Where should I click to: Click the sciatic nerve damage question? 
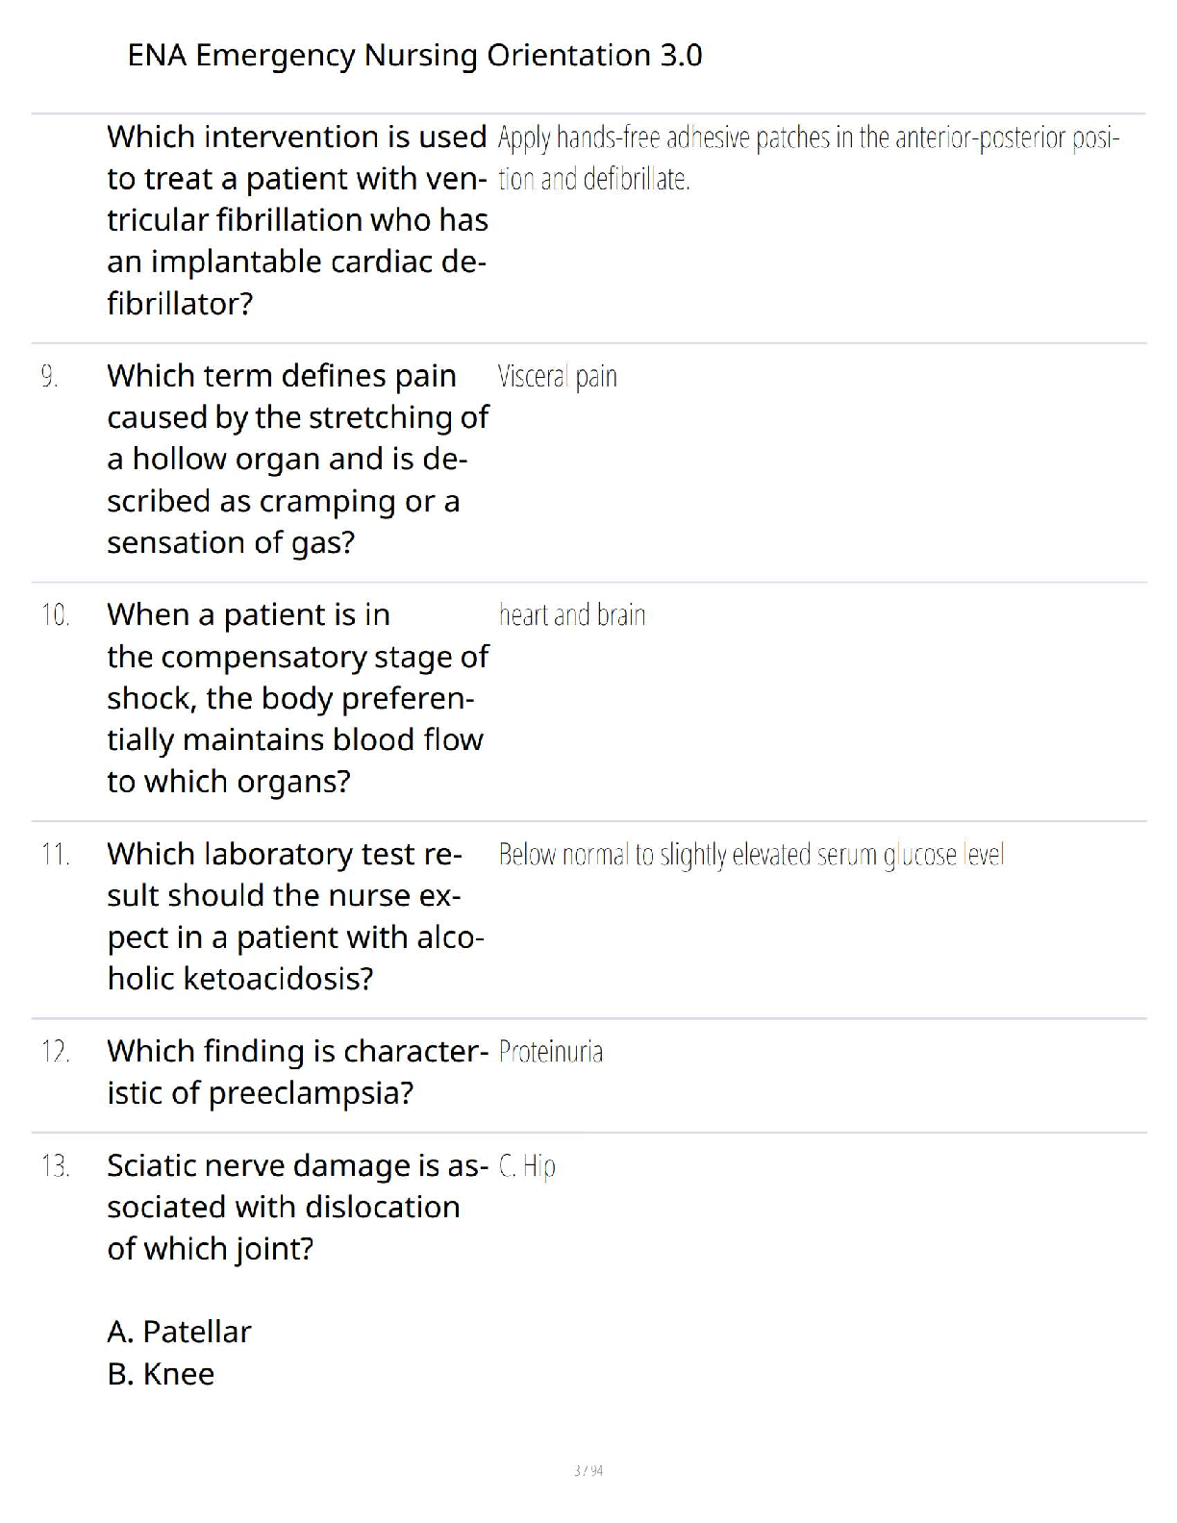(297, 1207)
